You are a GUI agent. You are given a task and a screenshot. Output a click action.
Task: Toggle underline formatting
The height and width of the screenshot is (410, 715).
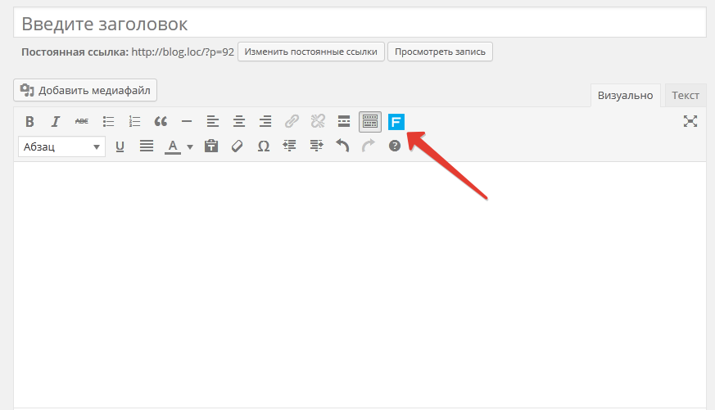(120, 146)
